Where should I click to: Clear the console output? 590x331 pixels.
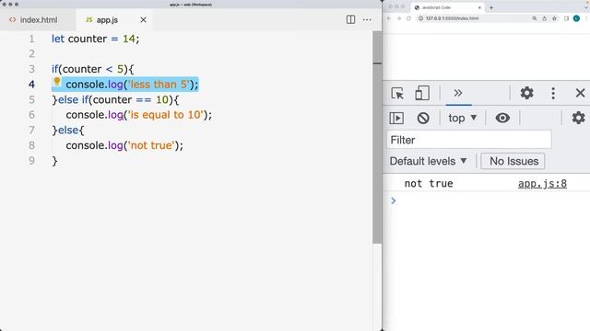(x=423, y=119)
